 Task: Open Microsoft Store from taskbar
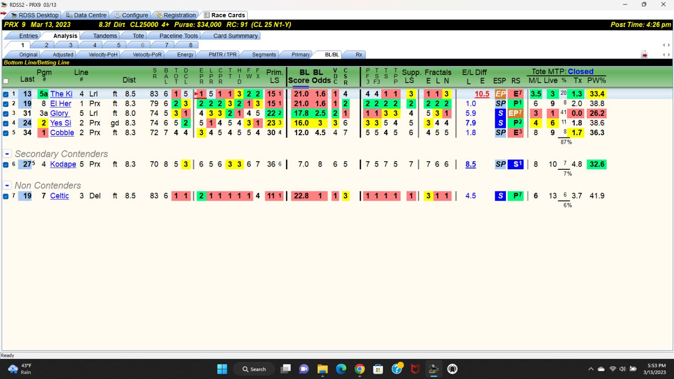(x=378, y=369)
